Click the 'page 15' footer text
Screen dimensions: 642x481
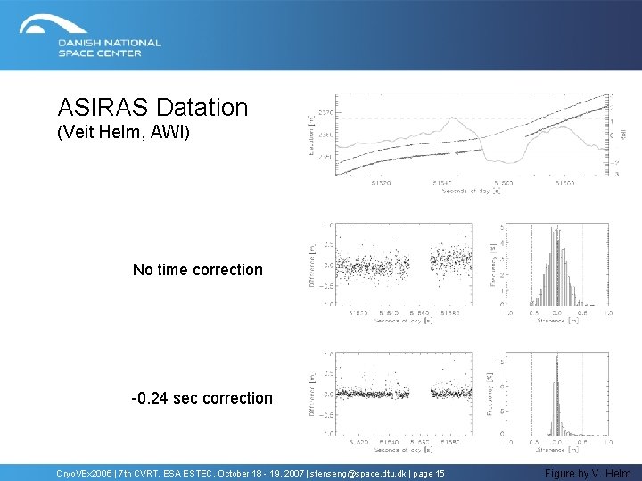[x=428, y=474]
